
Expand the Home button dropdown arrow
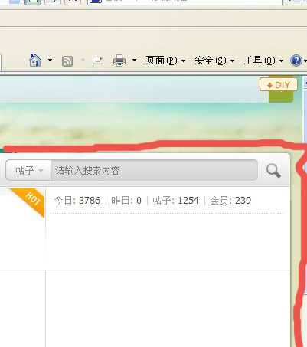tap(50, 61)
